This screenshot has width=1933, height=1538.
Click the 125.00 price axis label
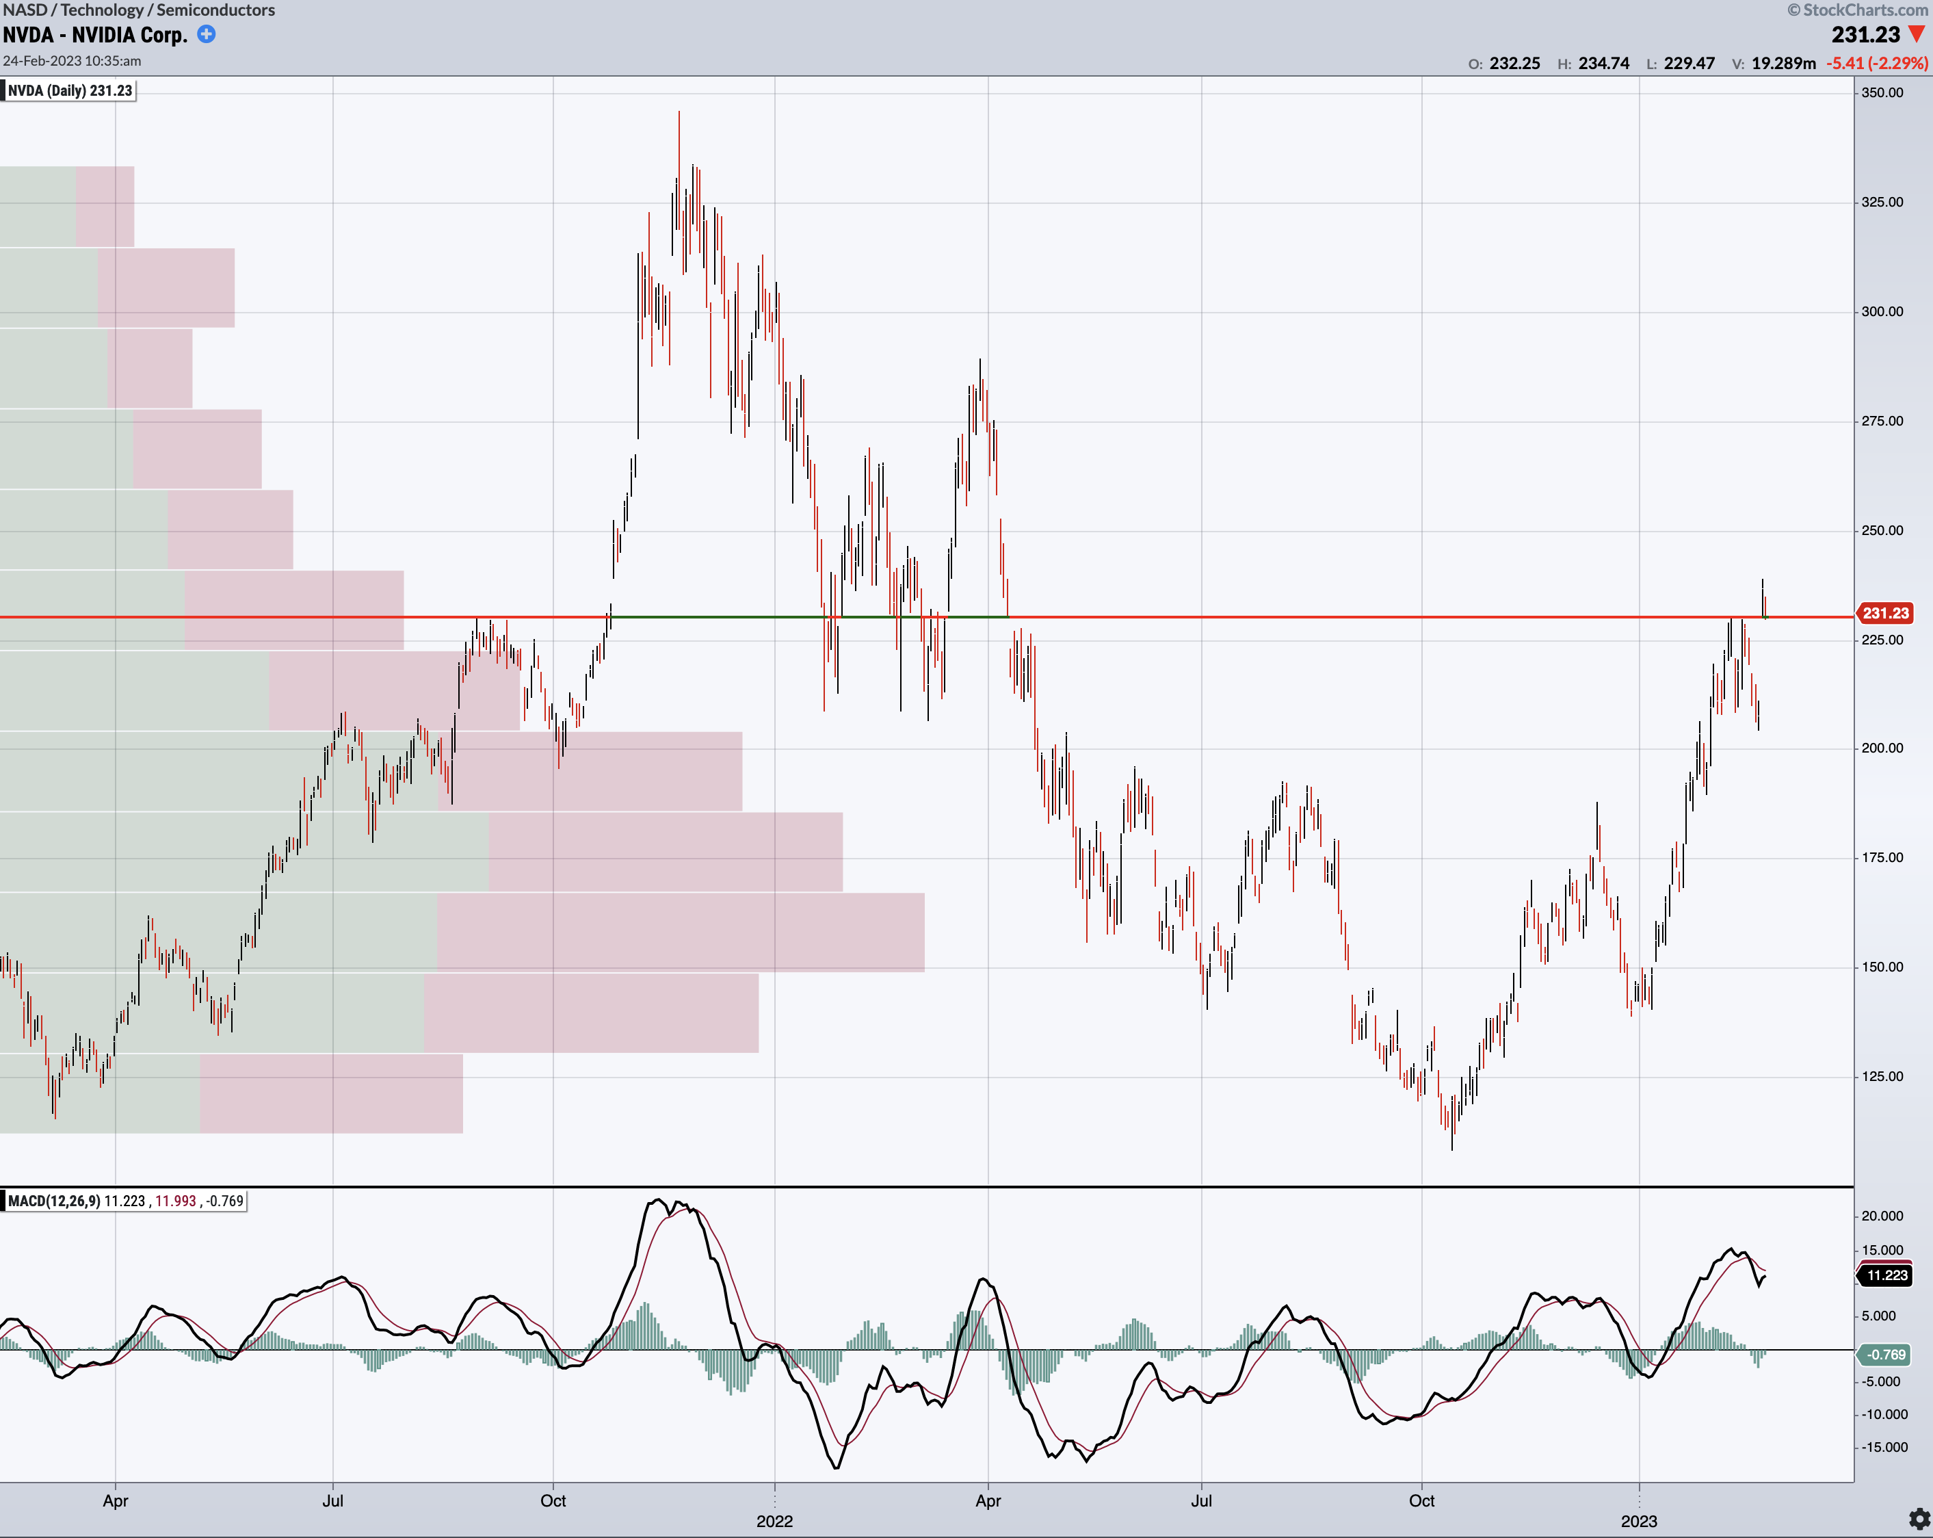[1882, 1077]
